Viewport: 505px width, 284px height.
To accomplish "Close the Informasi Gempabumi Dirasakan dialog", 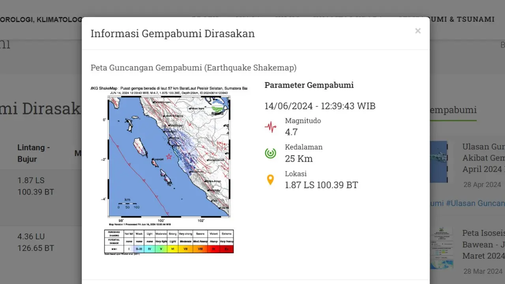I will 418,31.
